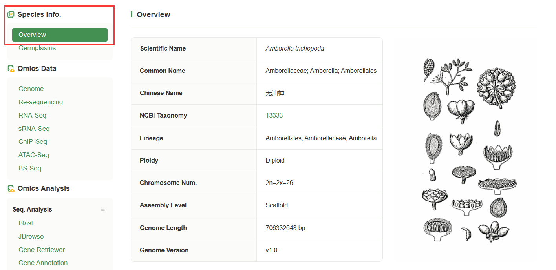Go to the Genome data link
556x270 pixels.
click(x=31, y=89)
